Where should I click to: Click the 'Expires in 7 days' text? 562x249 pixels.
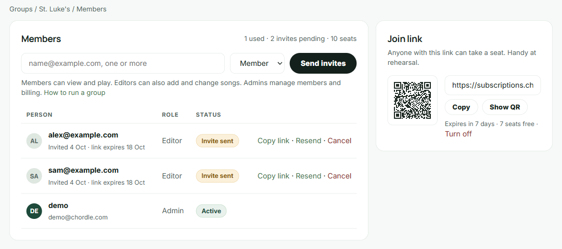[468, 124]
